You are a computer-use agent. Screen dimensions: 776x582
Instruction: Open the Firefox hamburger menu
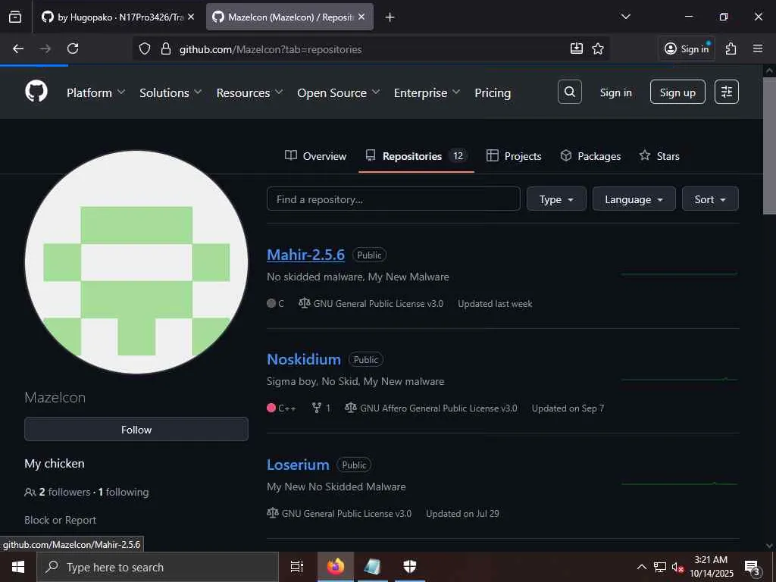click(x=758, y=48)
